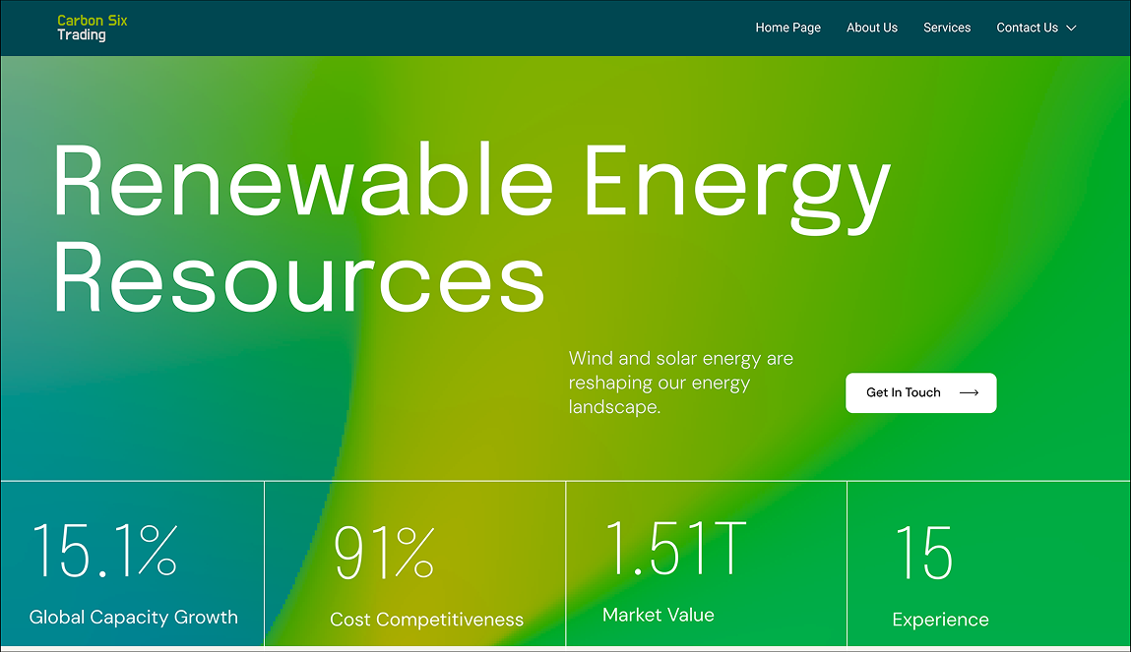Click the Experience label
1131x652 pixels.
(x=939, y=620)
